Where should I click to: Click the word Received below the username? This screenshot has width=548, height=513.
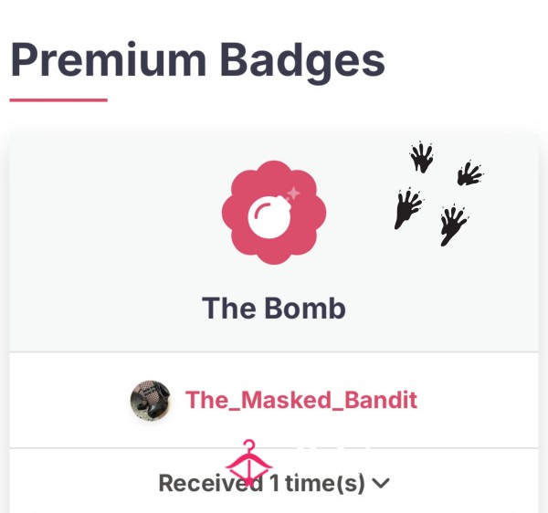click(211, 483)
